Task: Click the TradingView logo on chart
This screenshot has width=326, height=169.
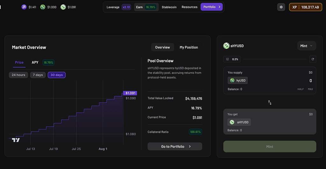Action: 16,140
